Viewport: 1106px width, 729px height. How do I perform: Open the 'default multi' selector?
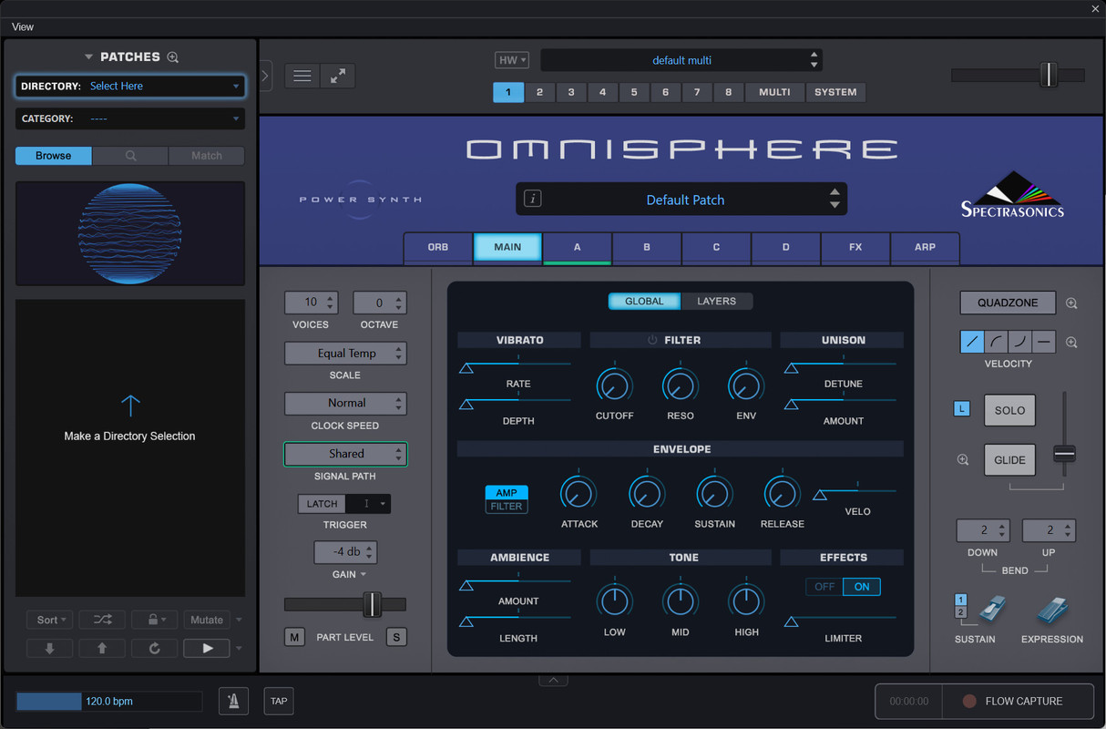[x=681, y=60]
